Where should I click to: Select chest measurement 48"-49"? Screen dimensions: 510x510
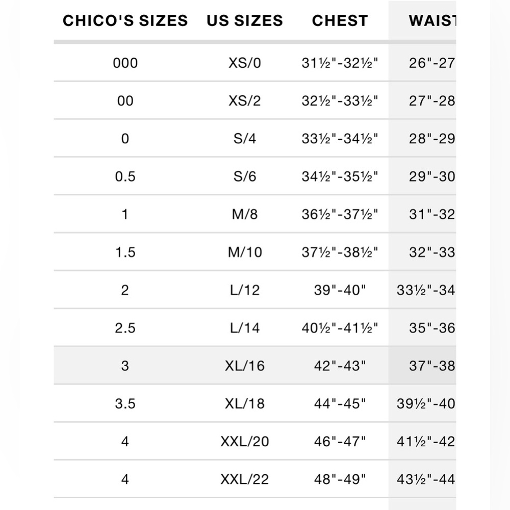(x=340, y=479)
